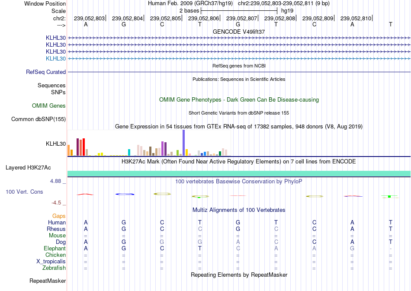Click the chr2: ruler label
411x291 pixels.
(59, 18)
